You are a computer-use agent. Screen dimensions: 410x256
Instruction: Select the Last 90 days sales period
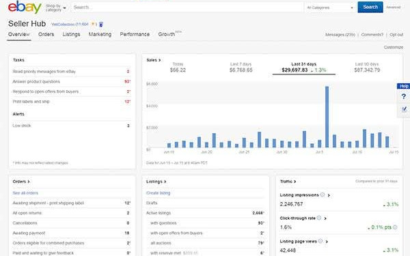pos(367,68)
